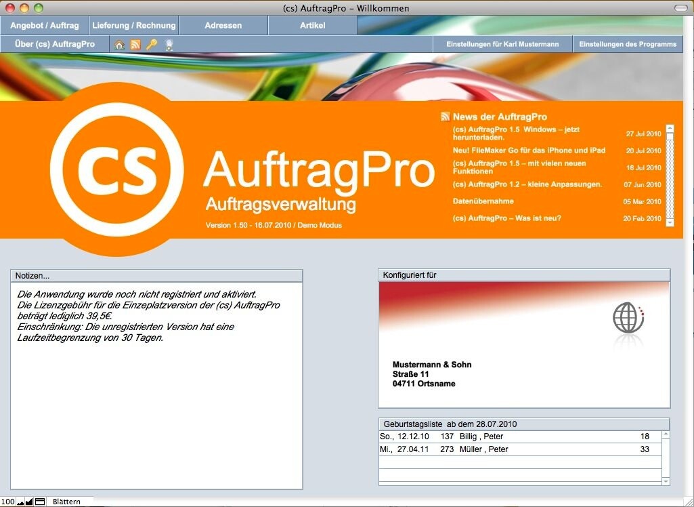Click the large cs logo circle

tap(117, 169)
